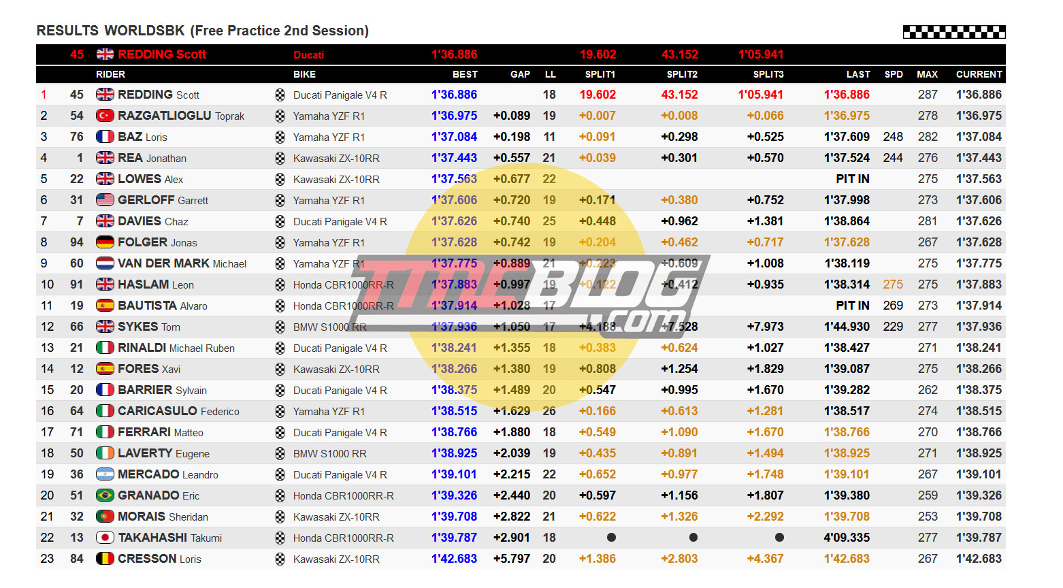Click the Belgian flag beside CRESSON Loris
Viewport: 1063px width, 588px height.
click(x=105, y=559)
